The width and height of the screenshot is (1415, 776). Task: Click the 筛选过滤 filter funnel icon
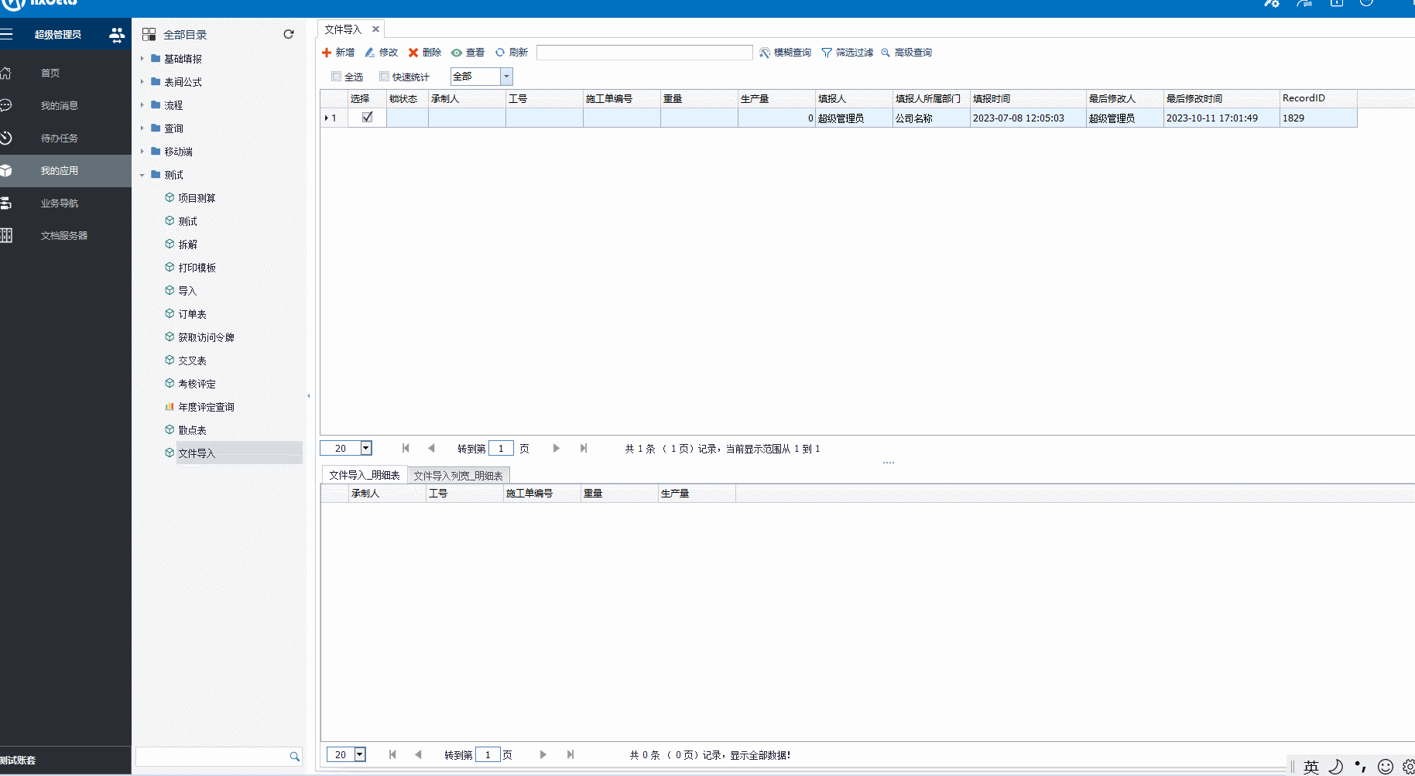pyautogui.click(x=827, y=53)
